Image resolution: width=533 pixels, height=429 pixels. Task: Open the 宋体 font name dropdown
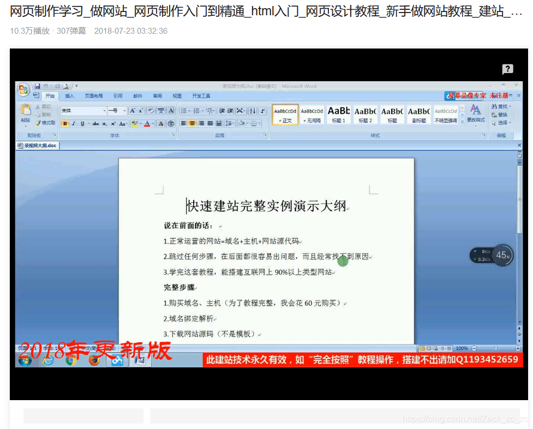click(x=104, y=111)
